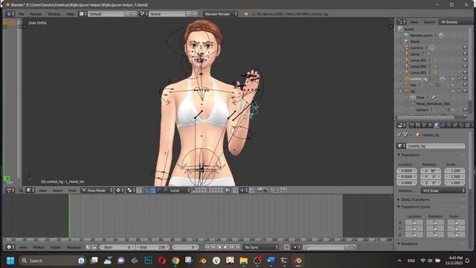The image size is (476, 268).
Task: Toggle the X location lock
Action: [414, 223]
